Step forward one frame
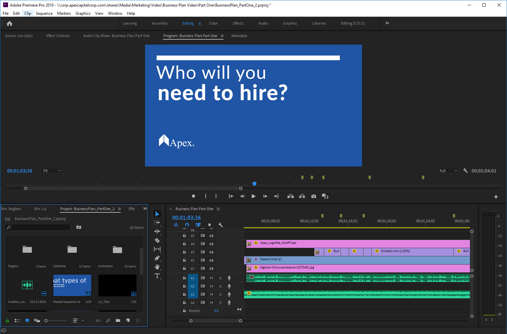 265,196
